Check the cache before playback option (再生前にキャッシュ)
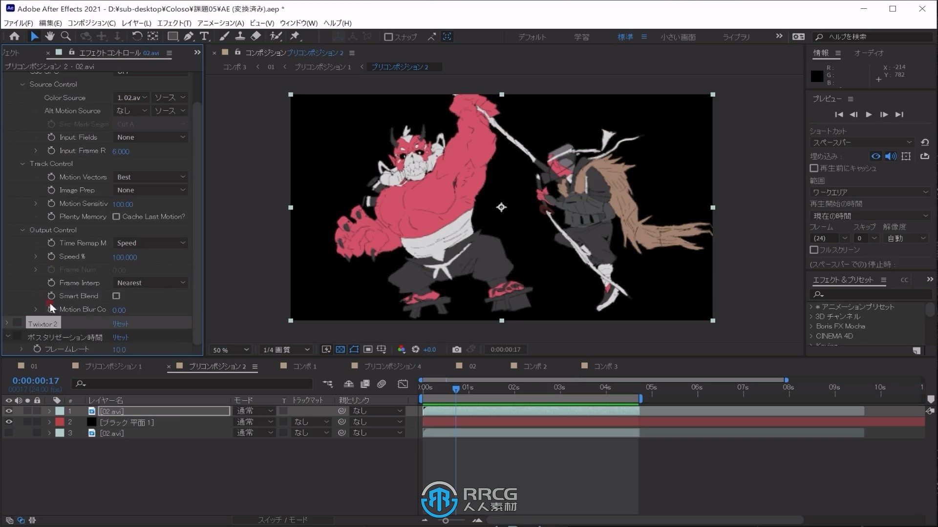This screenshot has width=938, height=527. [814, 168]
